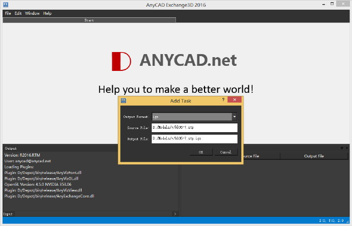Select the 'OpenGL Version: 4.5.0 NVIDIA' line
Screen dimensions: 352x226
38,184
